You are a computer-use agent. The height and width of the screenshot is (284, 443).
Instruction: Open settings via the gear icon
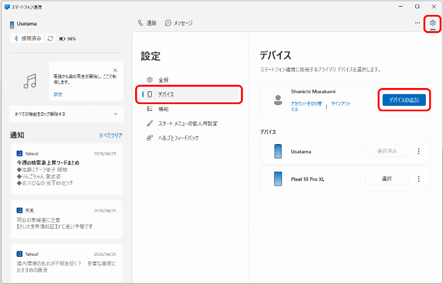(x=432, y=23)
